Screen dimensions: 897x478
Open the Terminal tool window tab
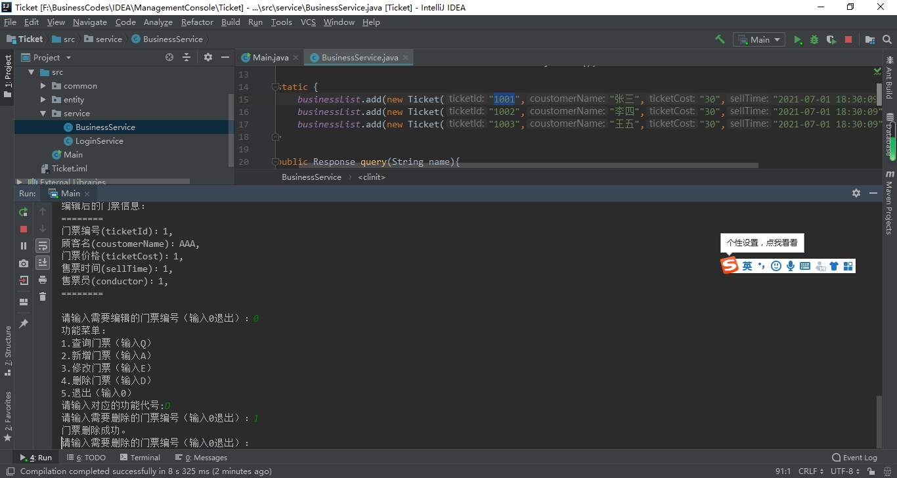click(140, 458)
